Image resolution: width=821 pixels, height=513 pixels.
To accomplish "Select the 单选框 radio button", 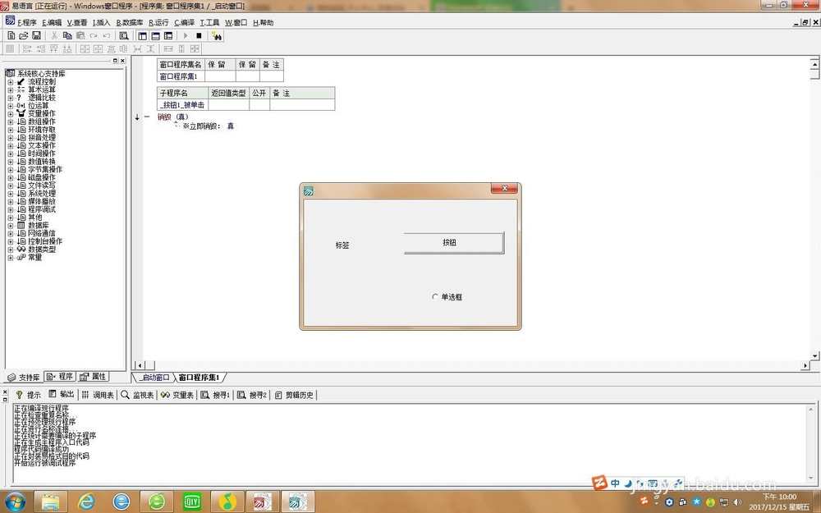I will 435,297.
